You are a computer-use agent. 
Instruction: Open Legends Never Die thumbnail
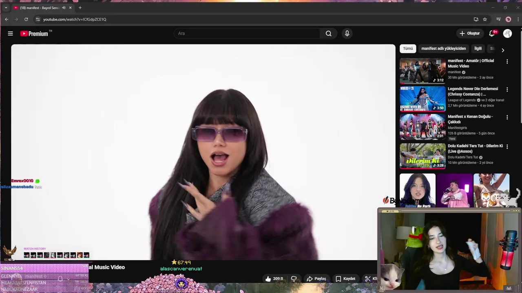[x=422, y=99]
